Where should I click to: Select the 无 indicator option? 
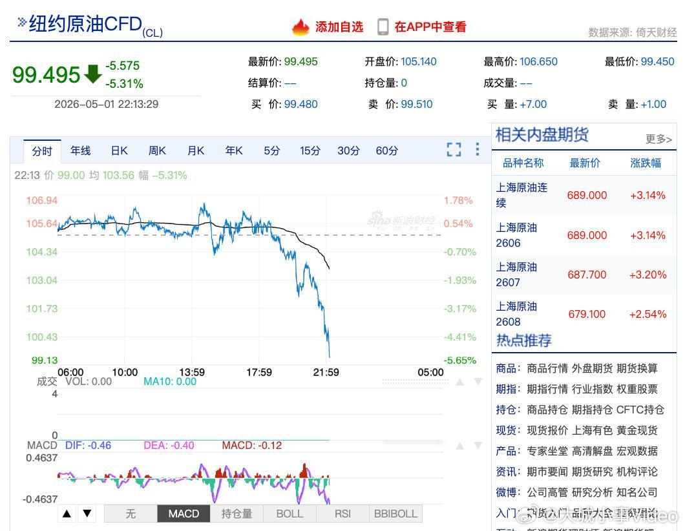click(x=131, y=514)
